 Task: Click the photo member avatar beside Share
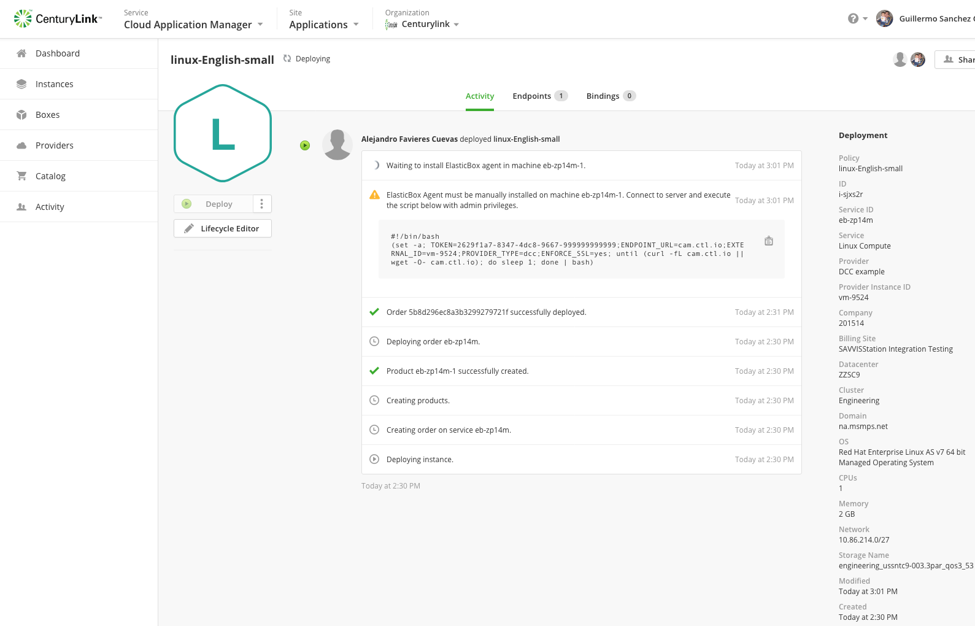point(918,59)
